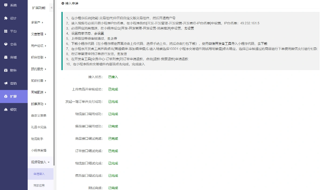This screenshot has width=325, height=190.
Task: Click 已完成 next to 订单接口调试完成
Action: click(x=113, y=151)
